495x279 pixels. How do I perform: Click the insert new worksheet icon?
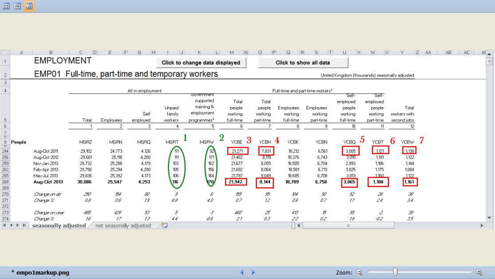pyautogui.click(x=165, y=225)
